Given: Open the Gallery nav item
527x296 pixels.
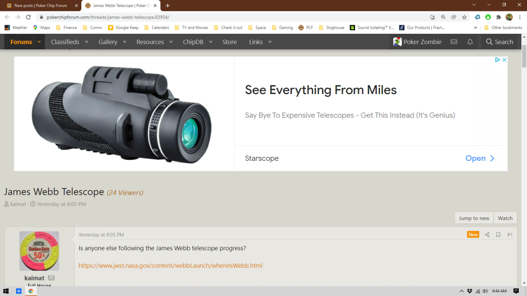Looking at the screenshot, I should [108, 42].
